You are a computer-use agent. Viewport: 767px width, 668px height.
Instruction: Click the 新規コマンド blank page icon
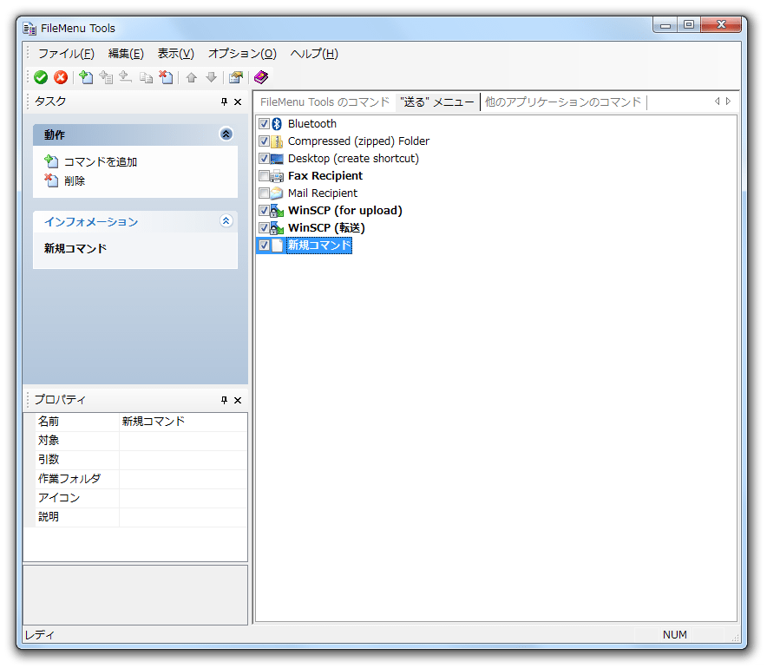coord(277,246)
